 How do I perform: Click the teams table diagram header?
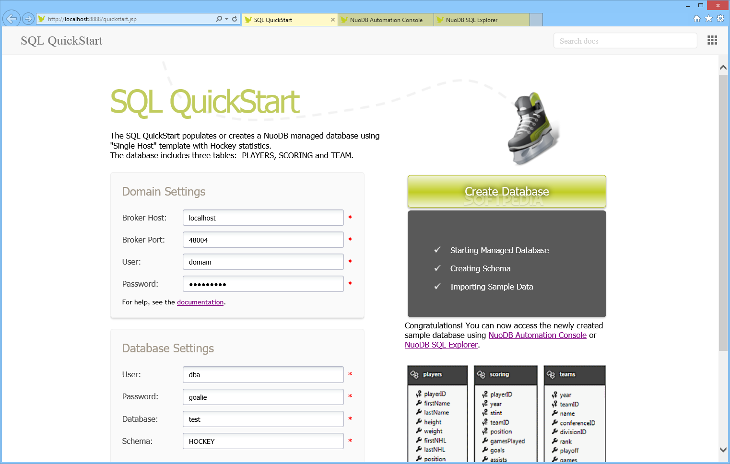[x=575, y=375]
